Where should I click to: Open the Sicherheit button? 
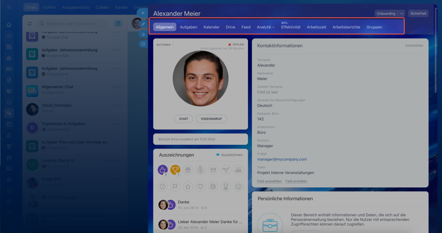click(418, 13)
